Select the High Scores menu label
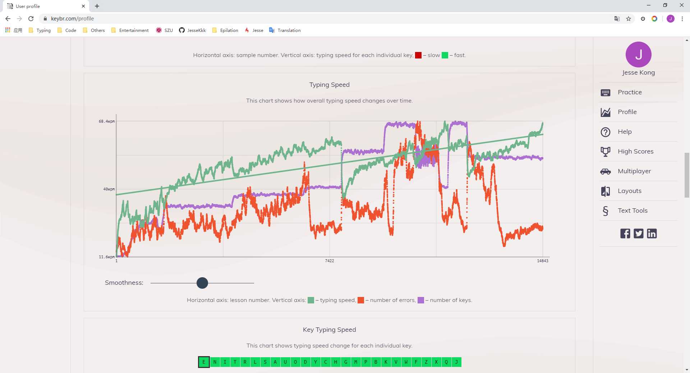This screenshot has width=690, height=373. click(x=635, y=151)
